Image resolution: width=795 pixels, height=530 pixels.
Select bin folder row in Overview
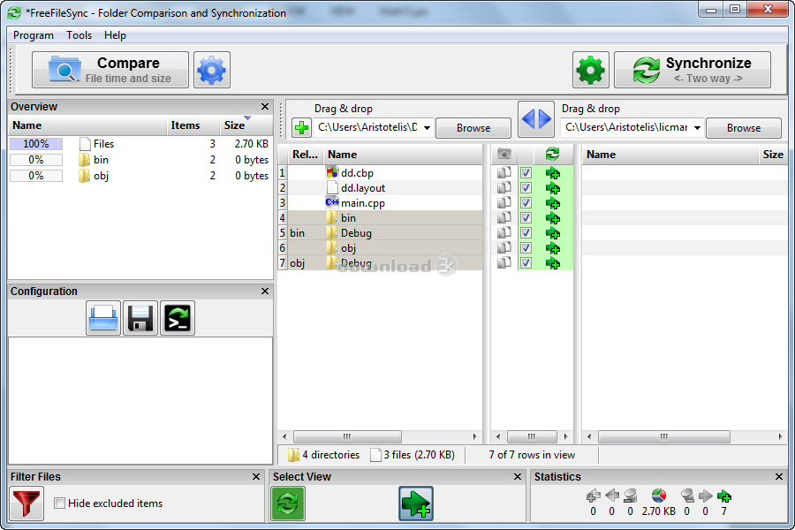[x=140, y=160]
